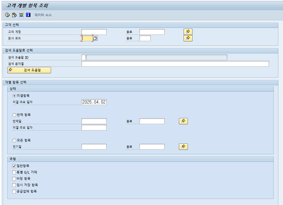
Task: Check the 비망 항목 checkbox
Action: tap(14, 179)
